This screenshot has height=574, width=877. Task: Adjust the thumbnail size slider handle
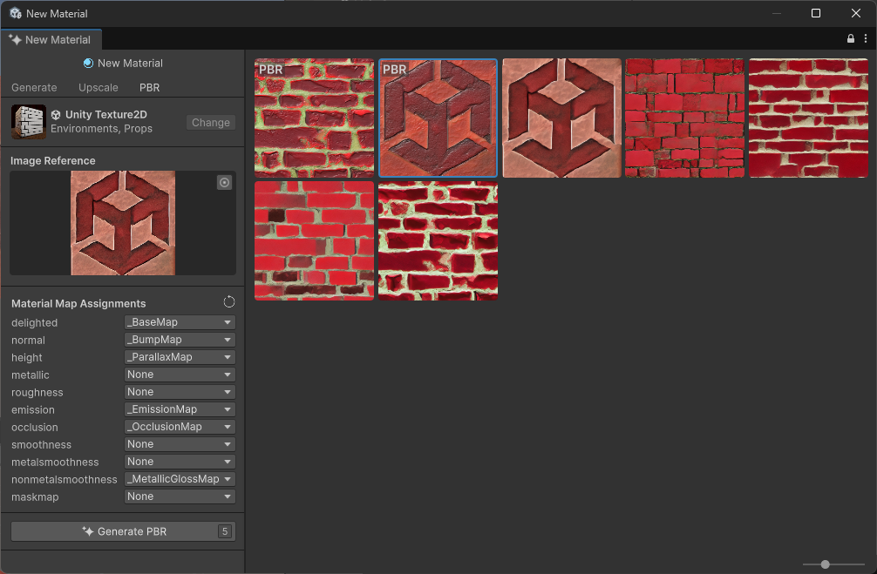825,564
